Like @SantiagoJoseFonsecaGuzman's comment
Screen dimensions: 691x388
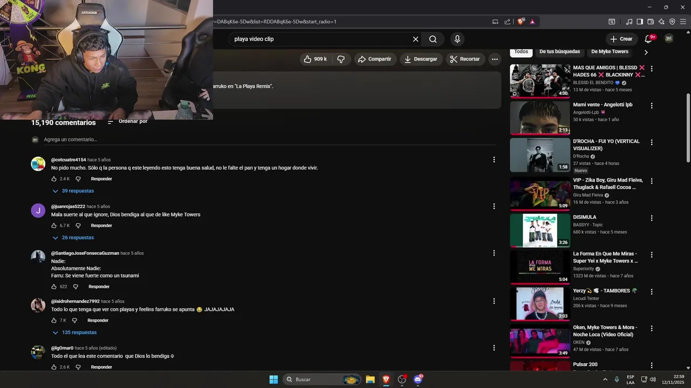click(54, 287)
